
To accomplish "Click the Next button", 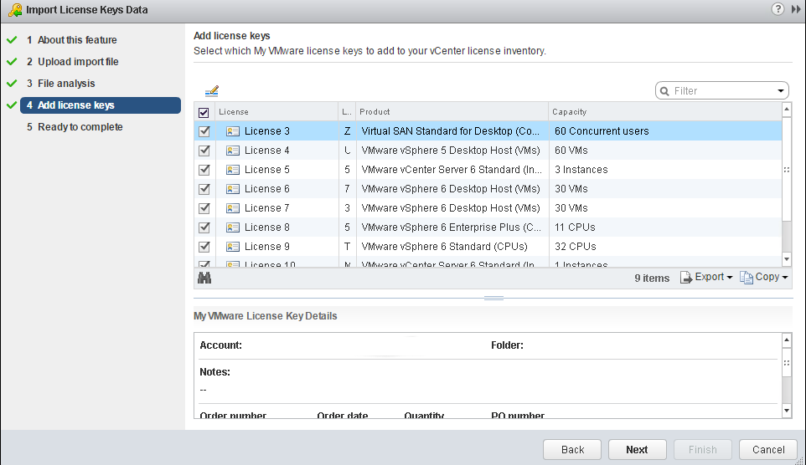I will 638,450.
